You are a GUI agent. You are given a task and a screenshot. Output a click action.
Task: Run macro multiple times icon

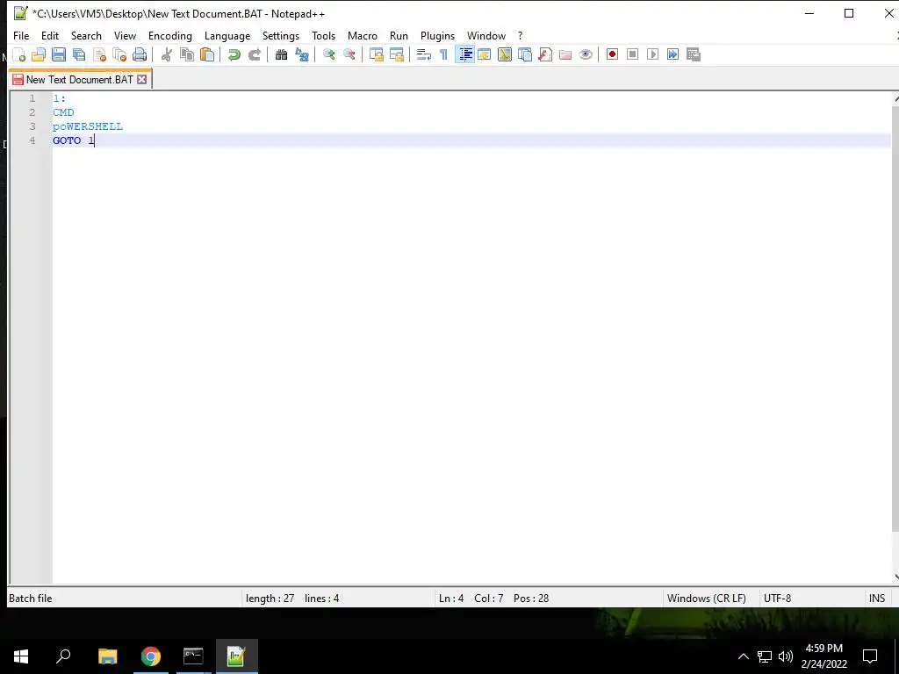point(673,54)
